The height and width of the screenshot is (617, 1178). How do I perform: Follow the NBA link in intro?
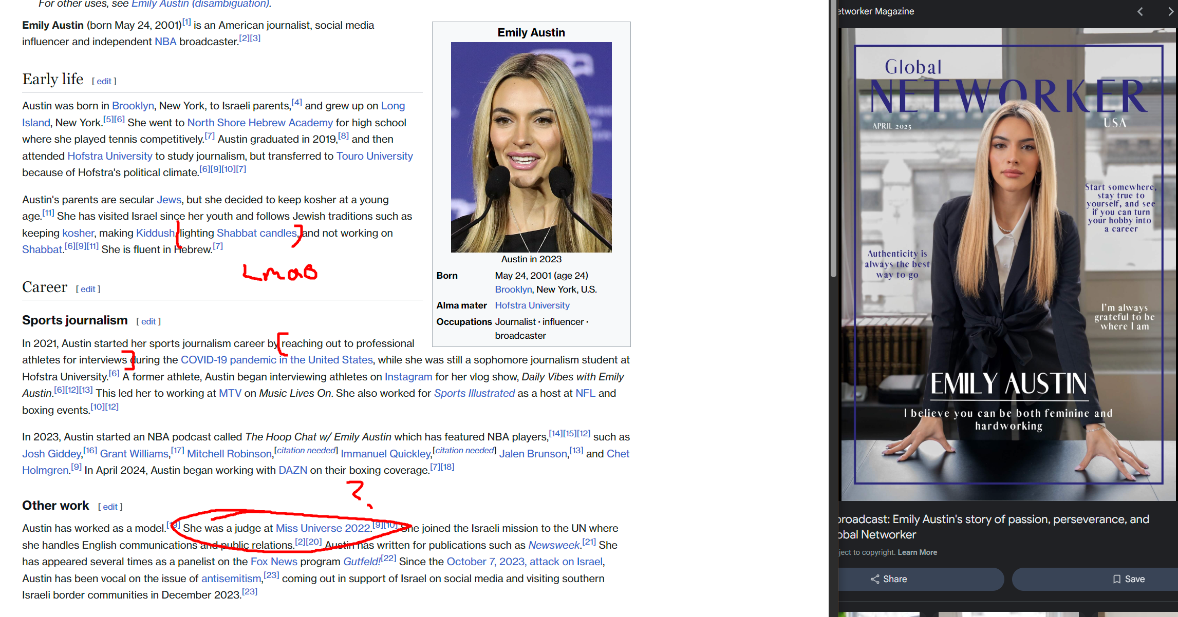click(165, 42)
